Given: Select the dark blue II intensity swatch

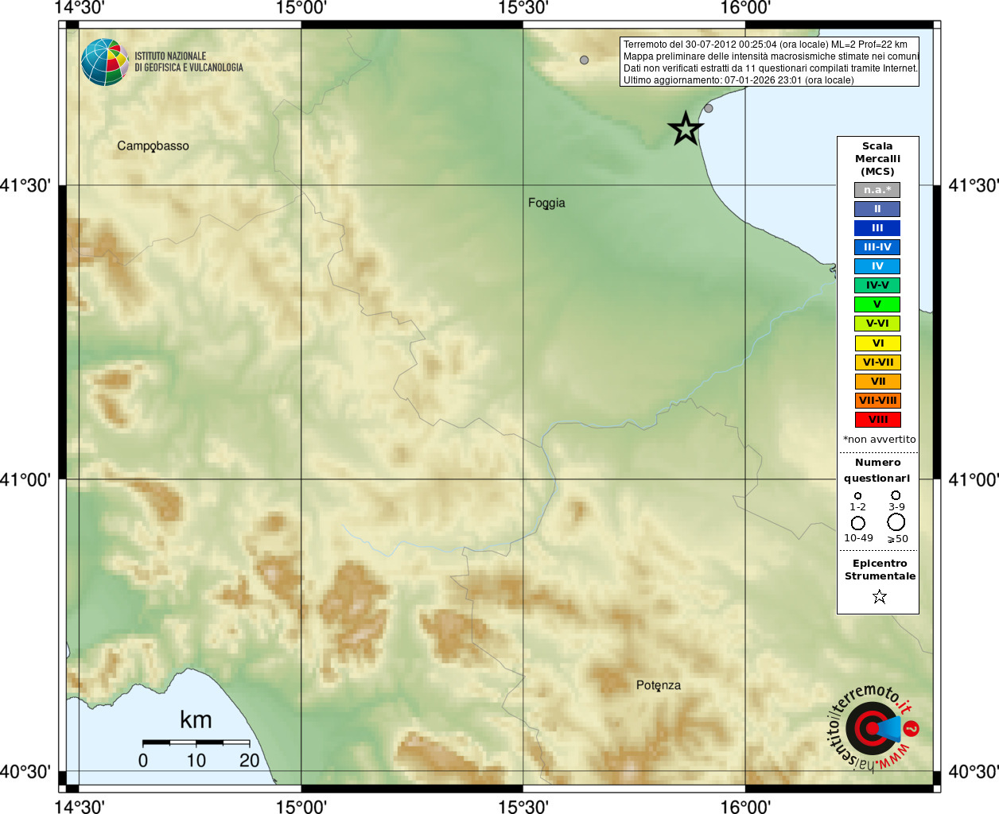Looking at the screenshot, I should pyautogui.click(x=877, y=209).
